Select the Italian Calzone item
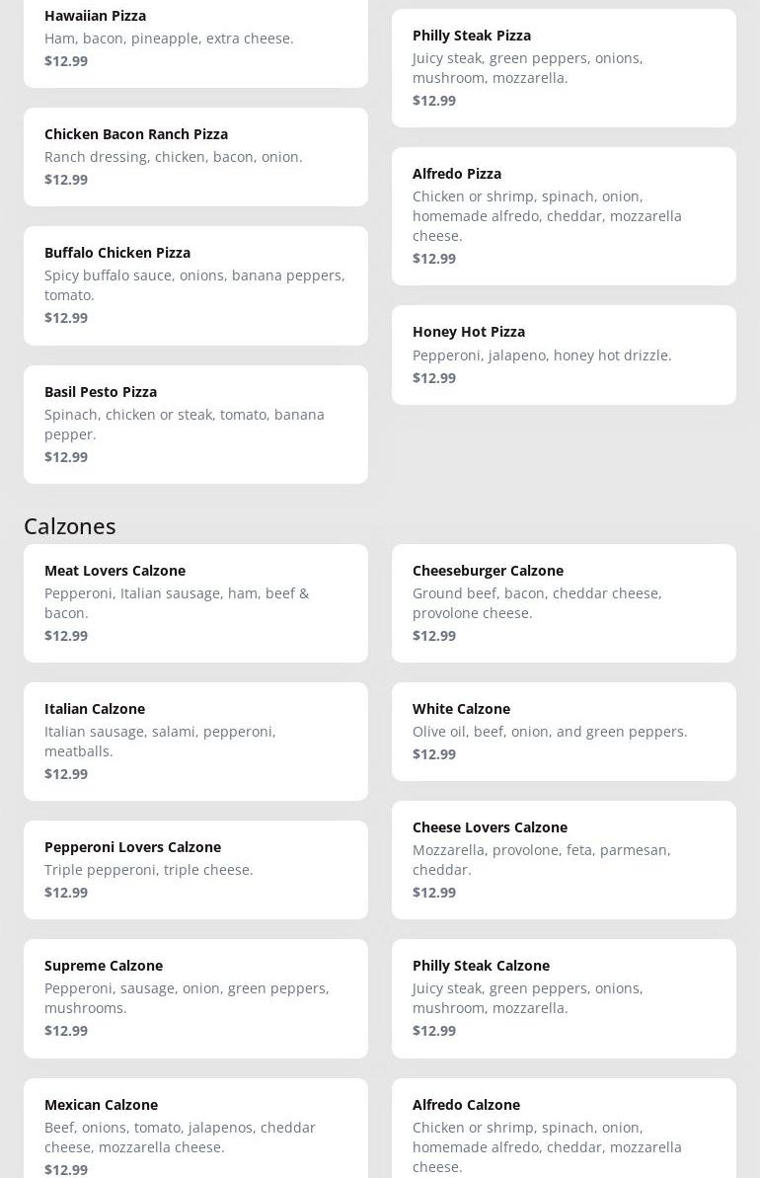The width and height of the screenshot is (760, 1178). coord(195,742)
